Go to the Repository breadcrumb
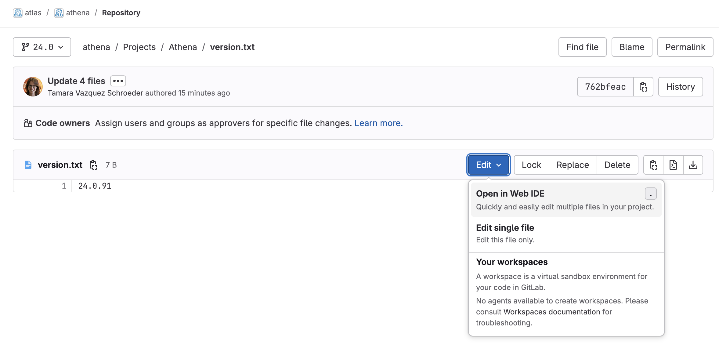The width and height of the screenshot is (719, 348). pyautogui.click(x=121, y=13)
